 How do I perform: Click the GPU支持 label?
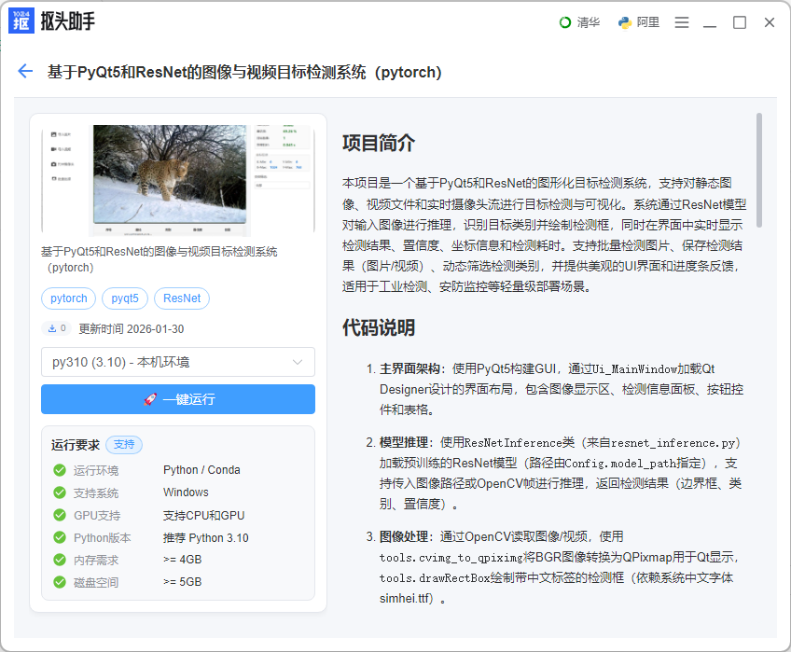[97, 515]
